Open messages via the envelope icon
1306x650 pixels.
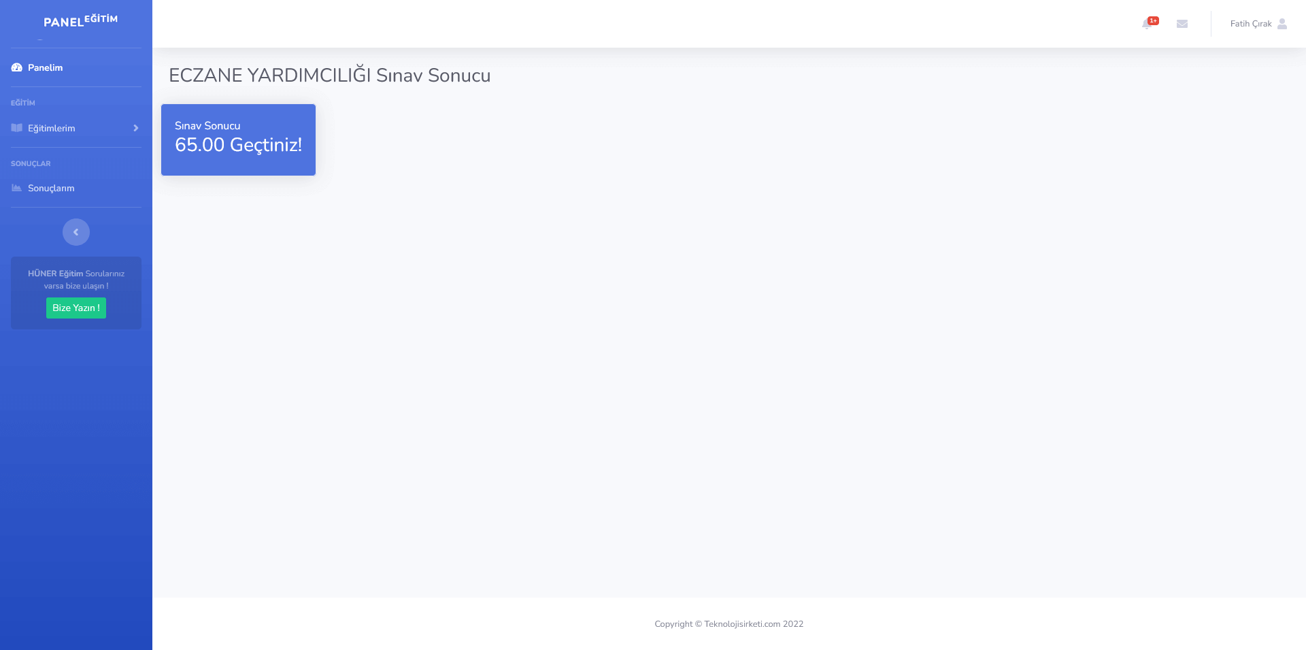[1182, 24]
